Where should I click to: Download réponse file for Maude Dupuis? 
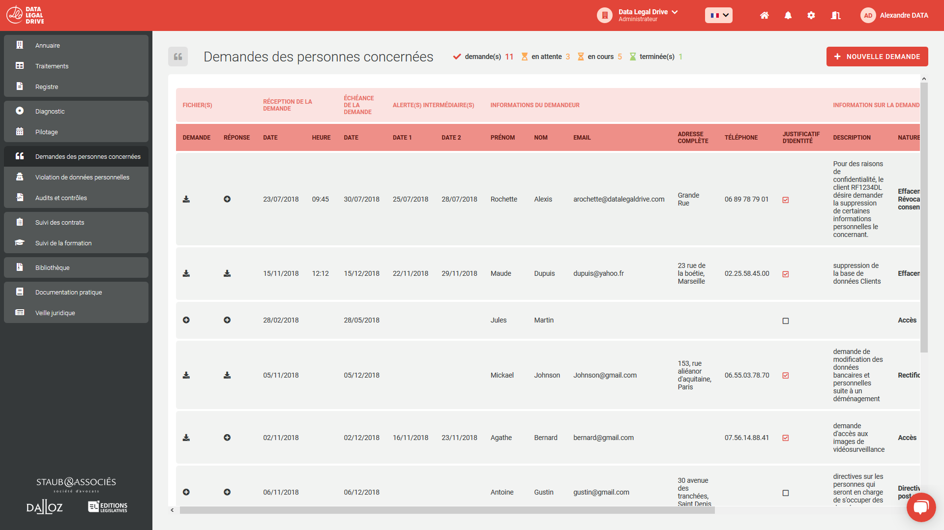(227, 273)
